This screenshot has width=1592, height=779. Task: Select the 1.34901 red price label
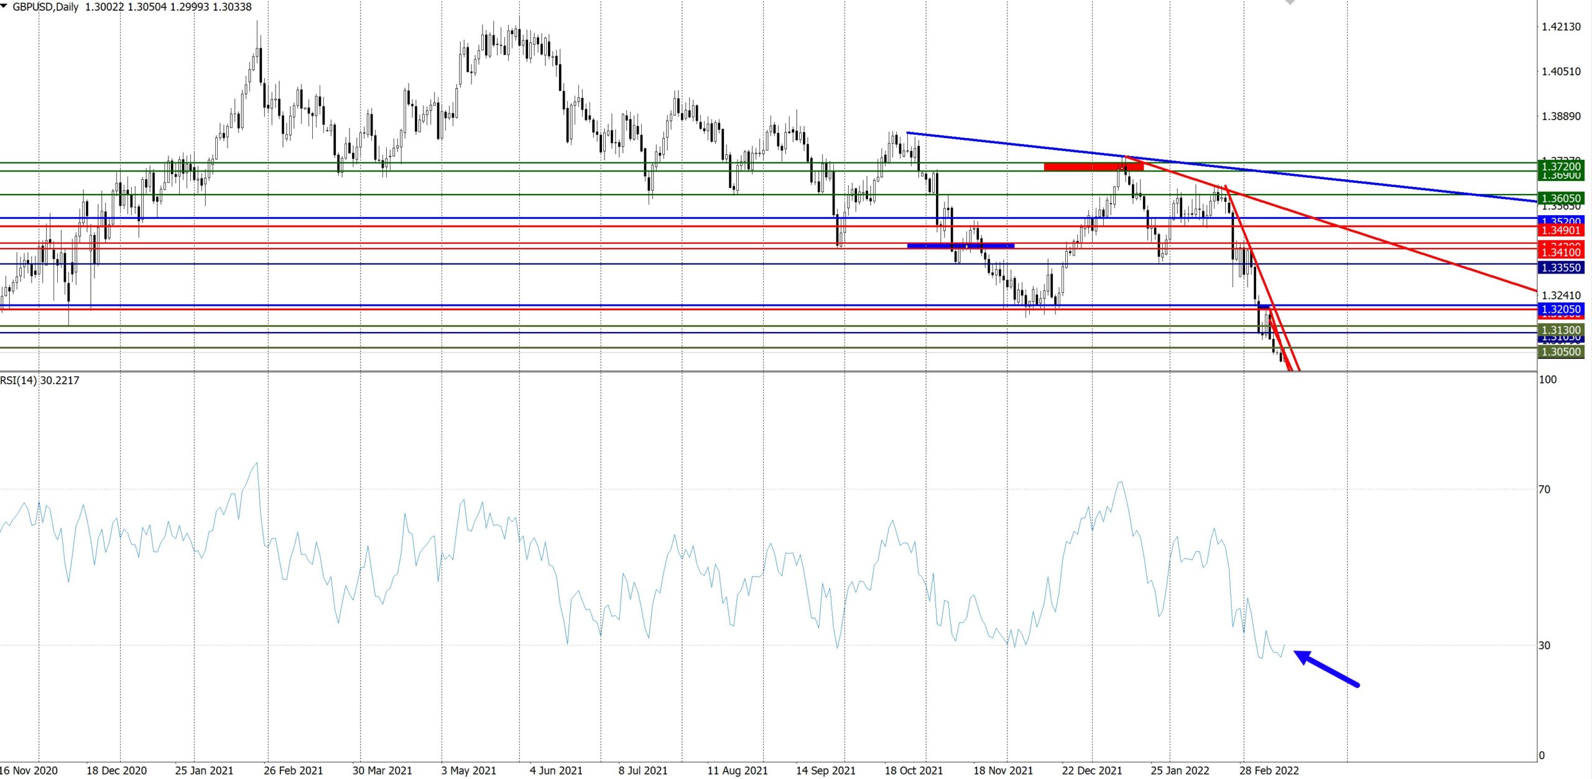tap(1561, 231)
